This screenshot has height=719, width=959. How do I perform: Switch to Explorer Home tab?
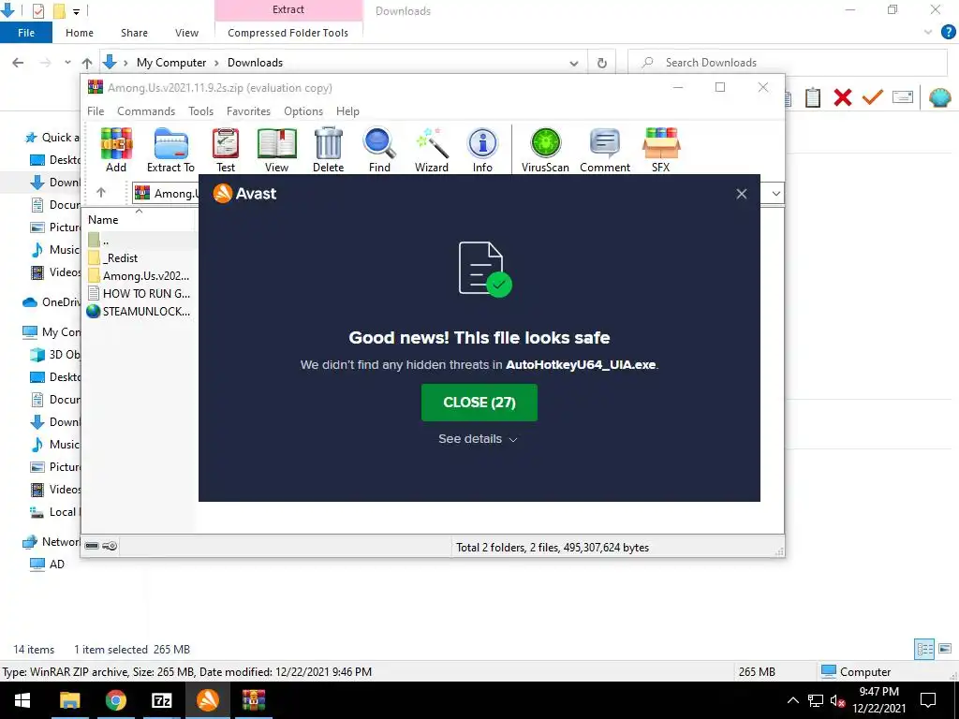(80, 33)
